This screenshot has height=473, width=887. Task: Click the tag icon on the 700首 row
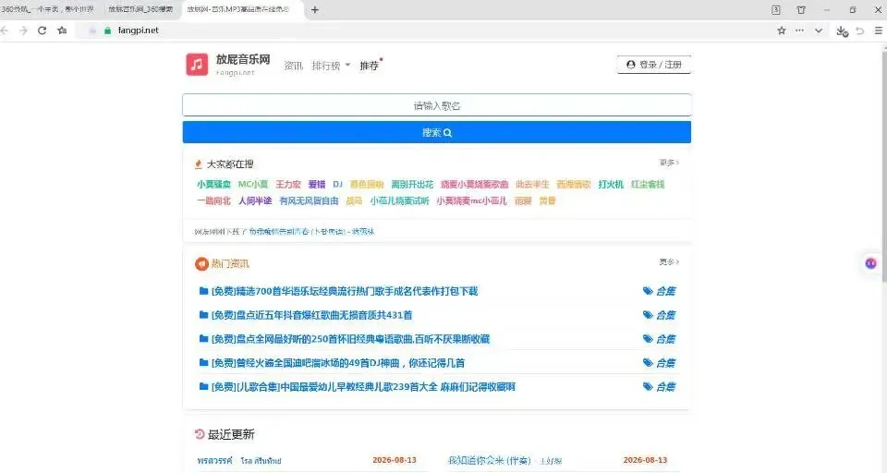[648, 291]
